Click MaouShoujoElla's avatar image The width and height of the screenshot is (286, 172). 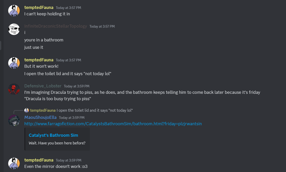(14, 120)
